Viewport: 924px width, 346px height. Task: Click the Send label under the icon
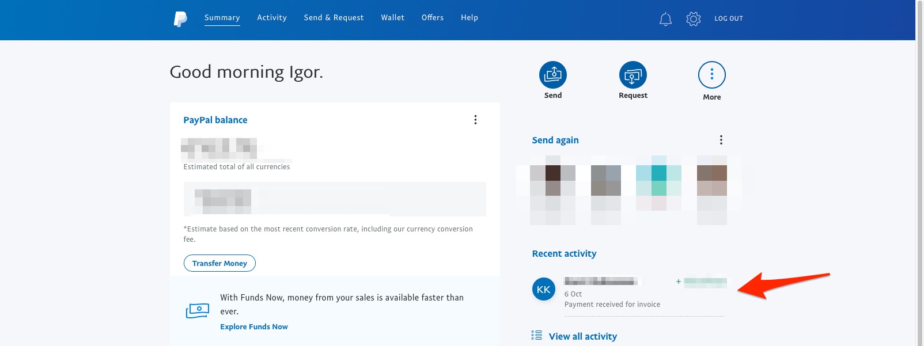553,96
